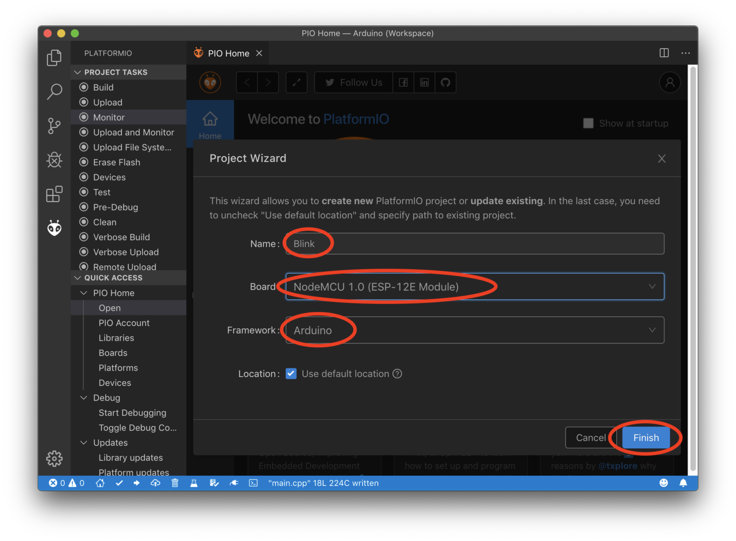Uncheck Use default location

click(291, 374)
